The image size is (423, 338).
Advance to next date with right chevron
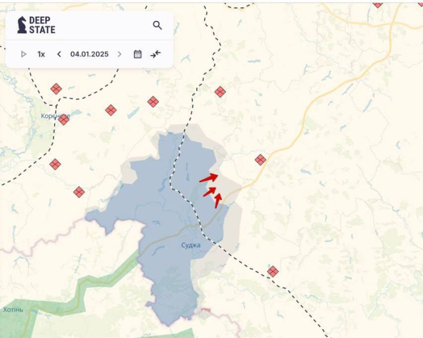click(x=119, y=54)
